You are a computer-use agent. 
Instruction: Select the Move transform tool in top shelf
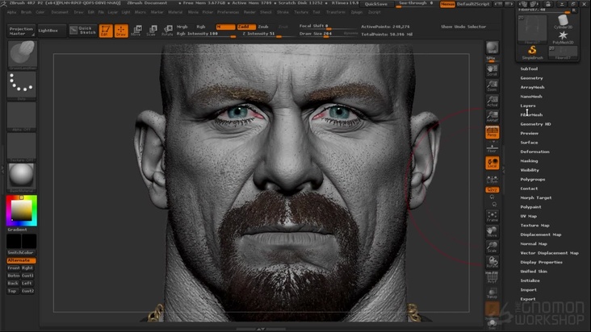[136, 31]
